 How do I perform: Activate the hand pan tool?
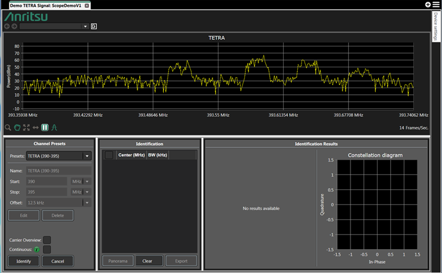(17, 128)
